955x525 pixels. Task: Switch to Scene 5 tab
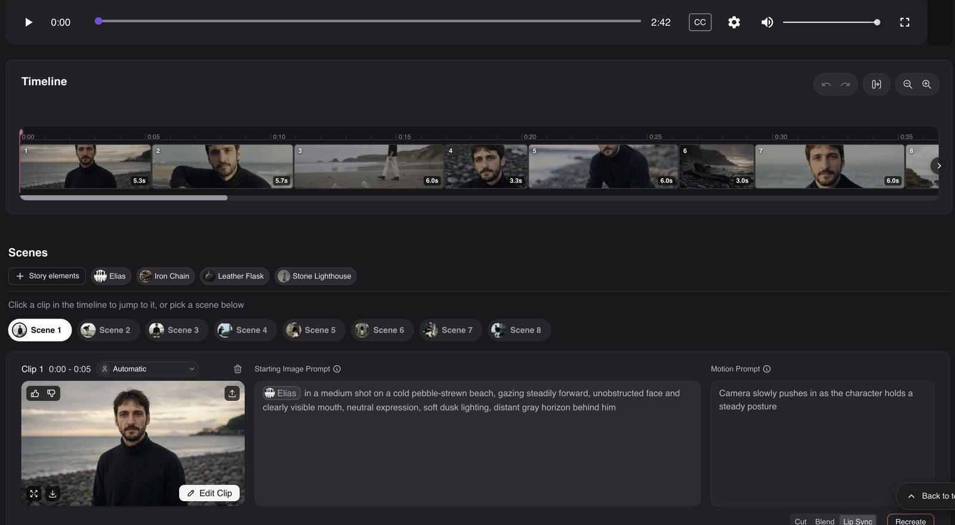pyautogui.click(x=314, y=330)
